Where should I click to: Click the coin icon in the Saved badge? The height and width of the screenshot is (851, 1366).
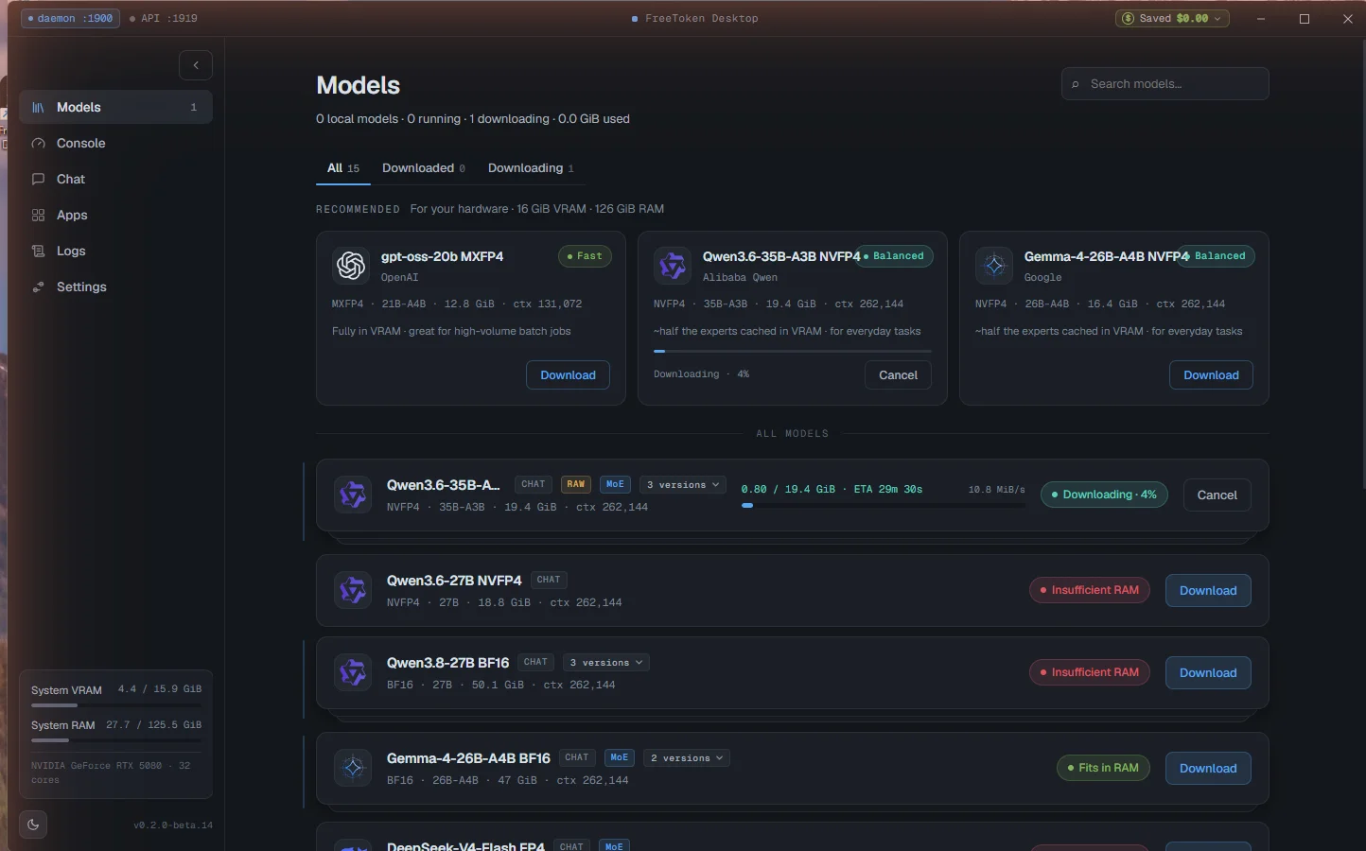1128,18
